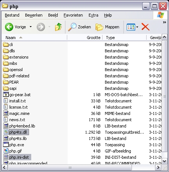Click the INI-DIST-bestand type cell
Viewport: 169px width, 172px height.
pos(121,157)
